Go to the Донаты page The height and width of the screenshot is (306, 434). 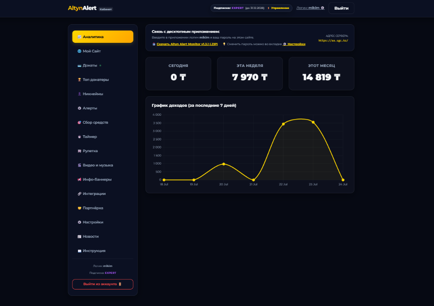point(103,65)
